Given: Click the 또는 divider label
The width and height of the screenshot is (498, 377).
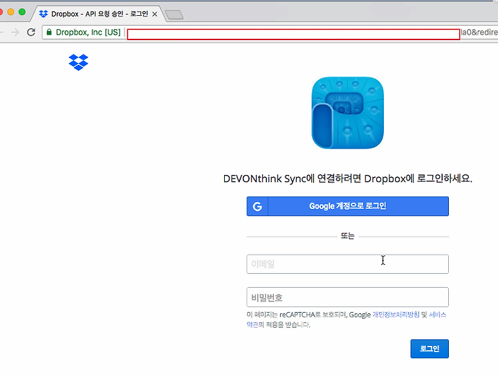Looking at the screenshot, I should coord(347,236).
